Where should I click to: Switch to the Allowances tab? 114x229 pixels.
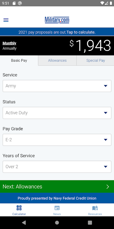click(x=57, y=61)
